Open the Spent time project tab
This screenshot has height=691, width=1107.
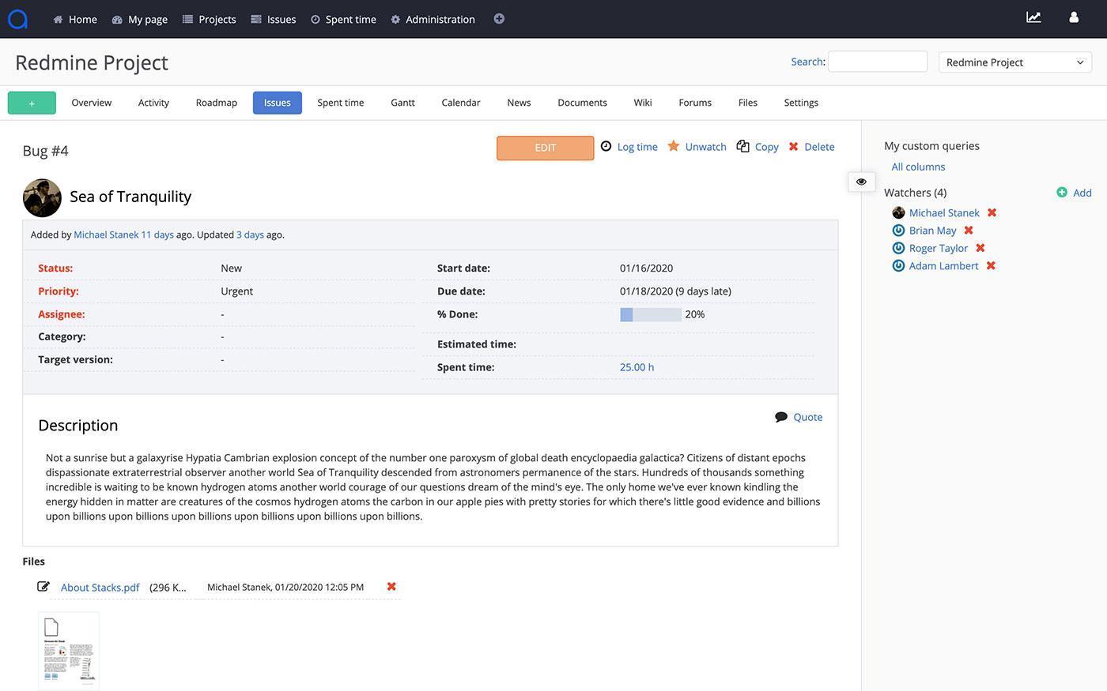341,103
